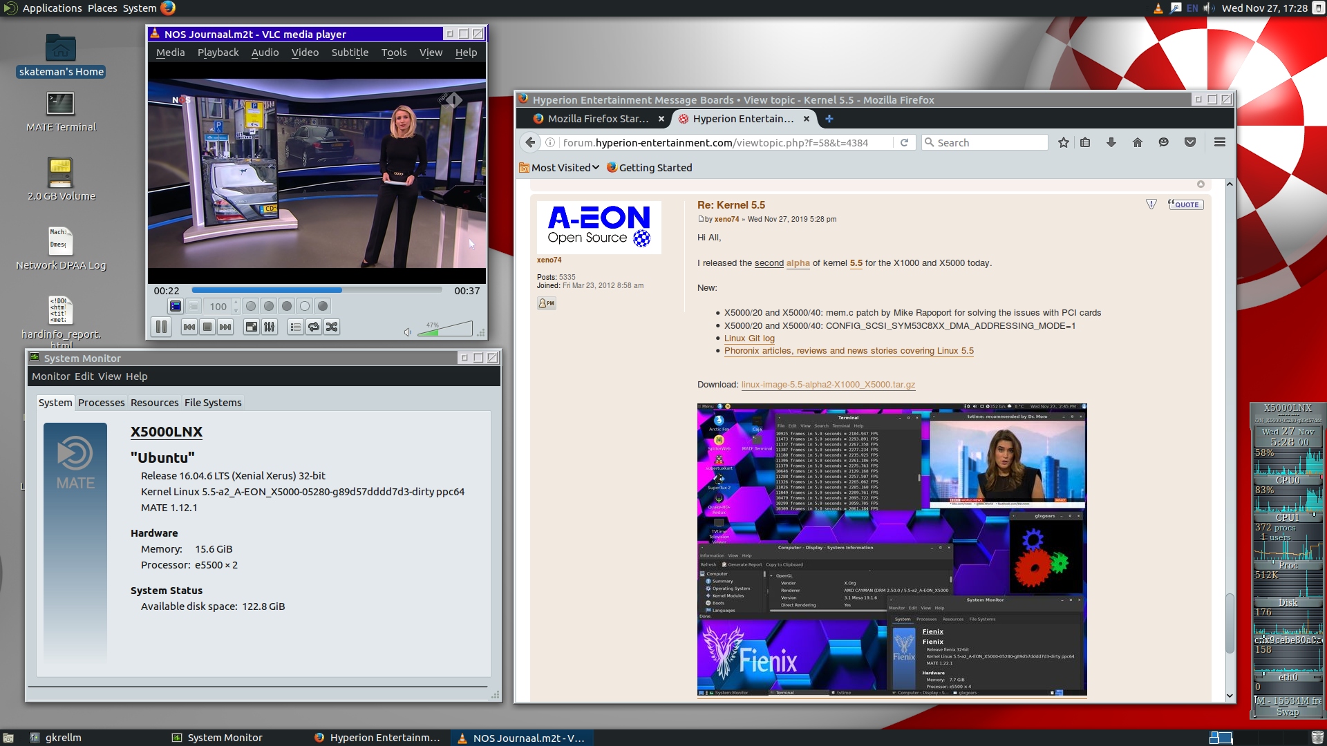Image resolution: width=1327 pixels, height=746 pixels.
Task: Click the report post warning icon
Action: pyautogui.click(x=1151, y=204)
